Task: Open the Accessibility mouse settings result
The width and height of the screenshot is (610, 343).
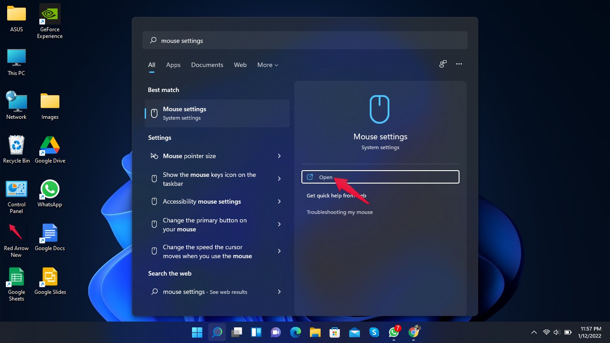Action: point(217,201)
